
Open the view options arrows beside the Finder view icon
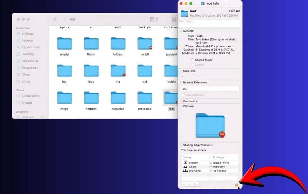click(157, 19)
